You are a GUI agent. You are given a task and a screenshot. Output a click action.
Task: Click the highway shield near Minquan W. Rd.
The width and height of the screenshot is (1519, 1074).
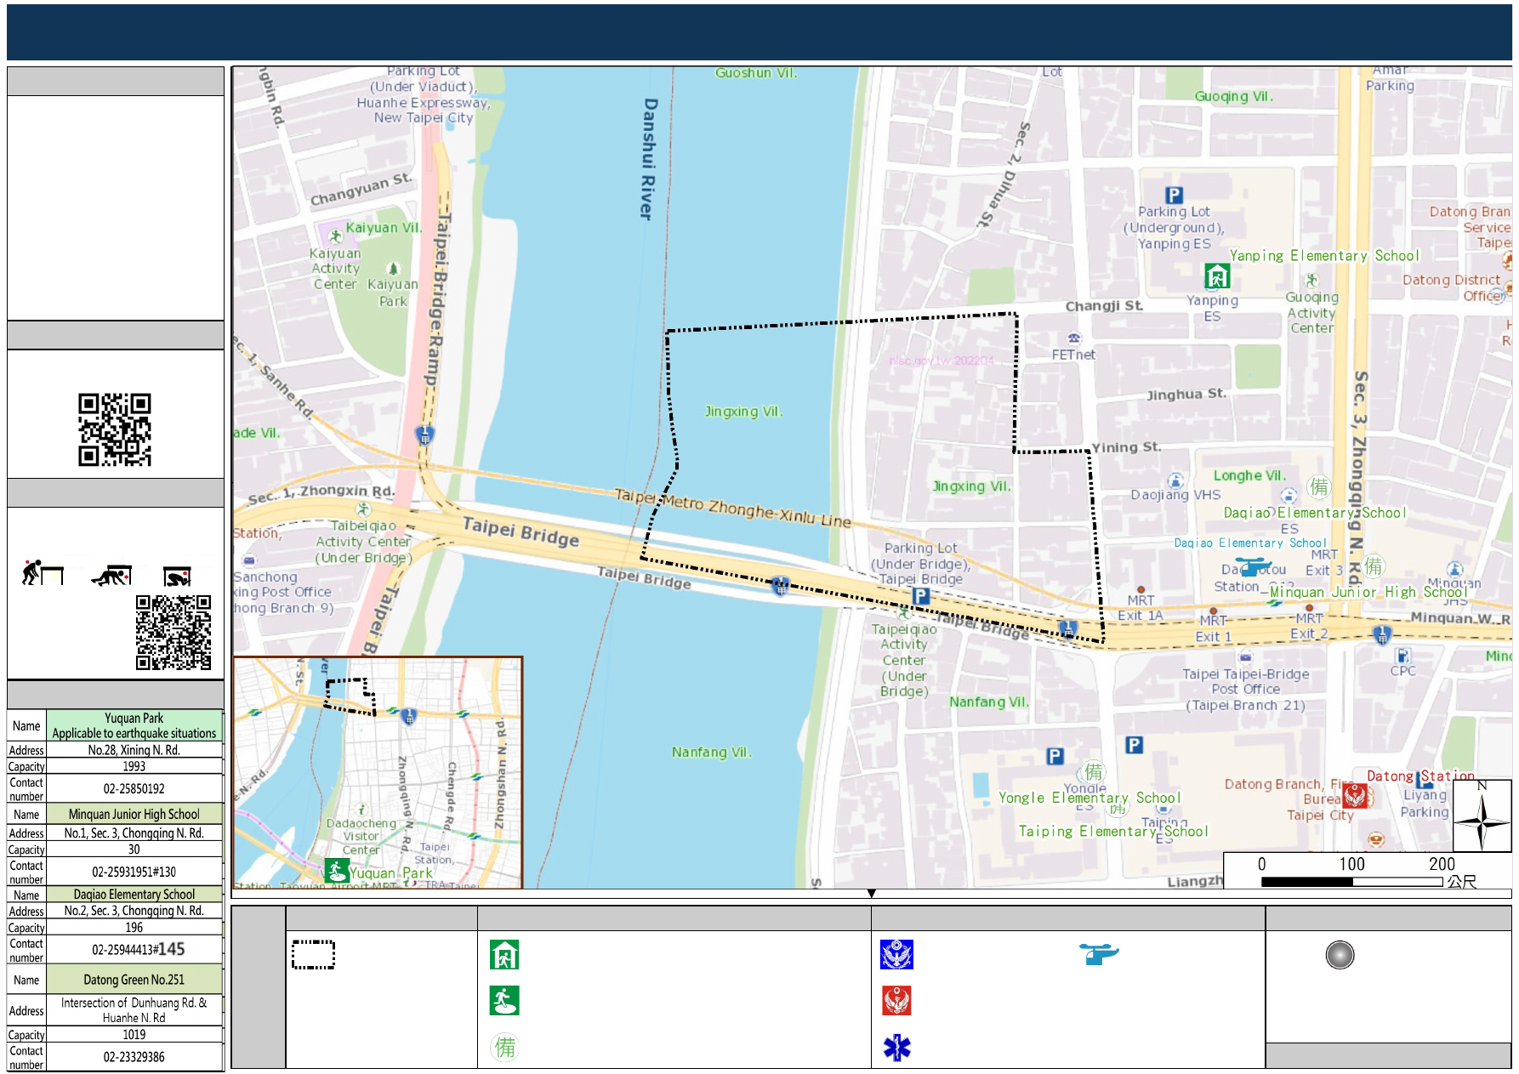coord(1382,634)
